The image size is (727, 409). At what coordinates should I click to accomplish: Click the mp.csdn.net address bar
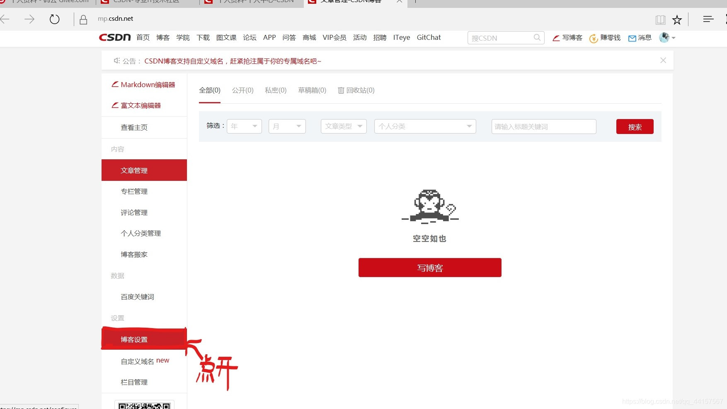pos(116,19)
